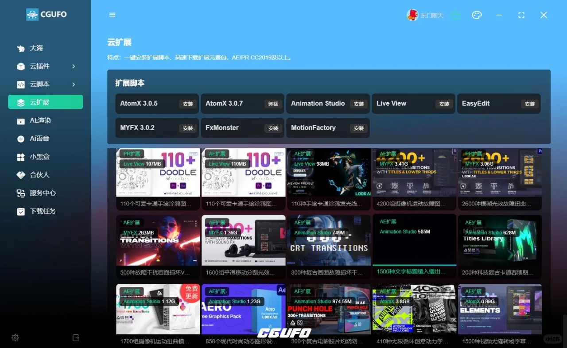Viewport: 567px width, 348px height.
Task: Click the 下载任务 download tasks icon
Action: 22,211
